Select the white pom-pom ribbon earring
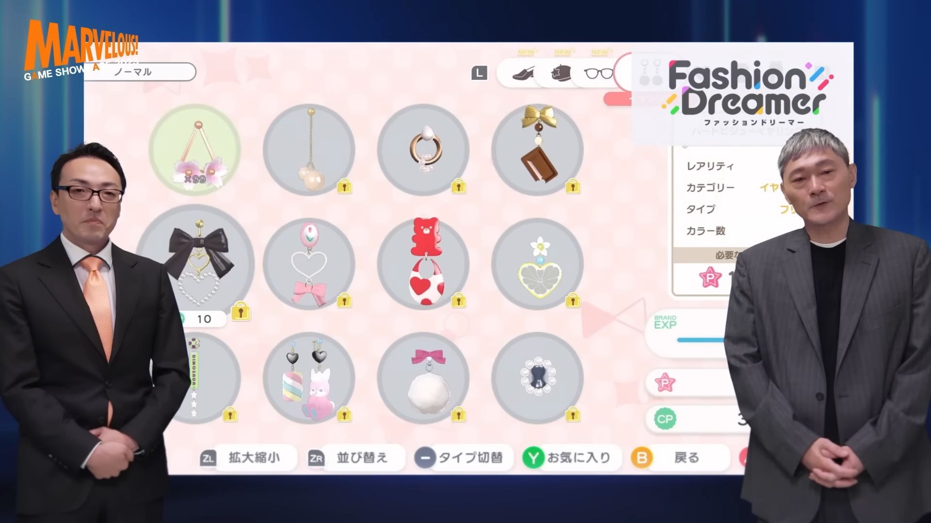931x523 pixels. click(423, 378)
